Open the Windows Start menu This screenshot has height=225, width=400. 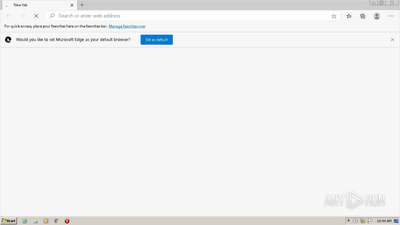click(x=9, y=221)
